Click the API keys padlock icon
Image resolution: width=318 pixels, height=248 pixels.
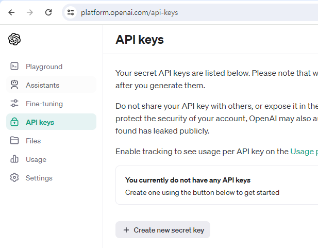(x=14, y=122)
